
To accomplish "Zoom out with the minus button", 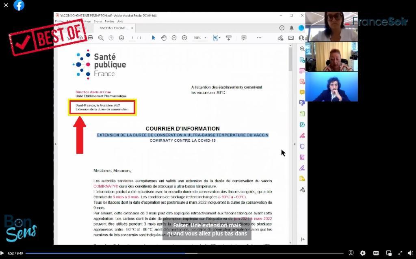I will [x=174, y=38].
